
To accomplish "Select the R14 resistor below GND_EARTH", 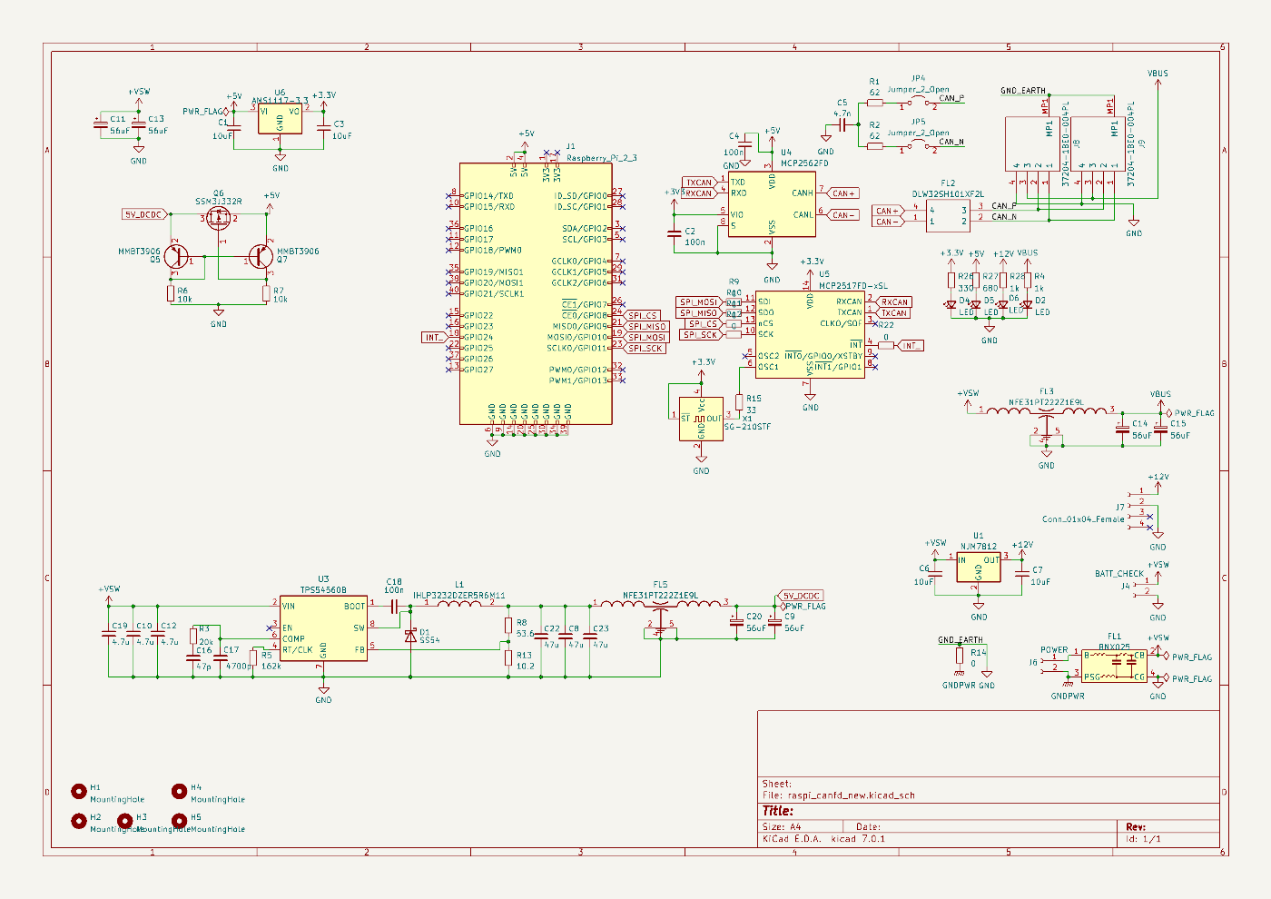I will 960,656.
